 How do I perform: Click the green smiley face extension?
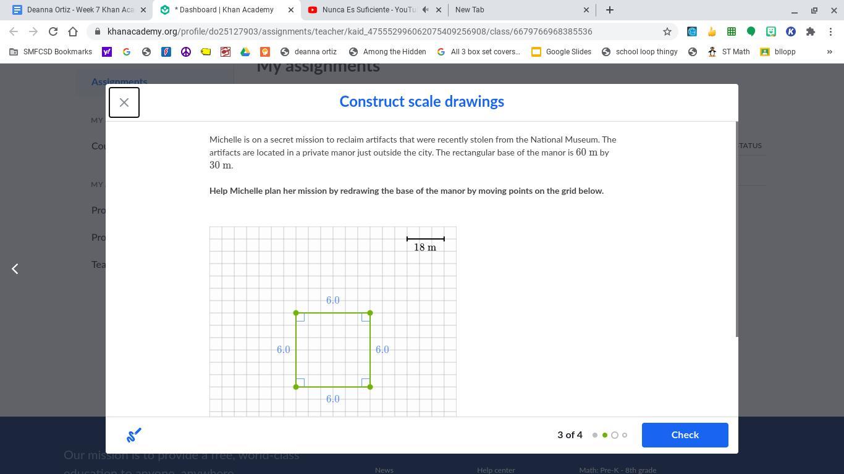click(771, 31)
